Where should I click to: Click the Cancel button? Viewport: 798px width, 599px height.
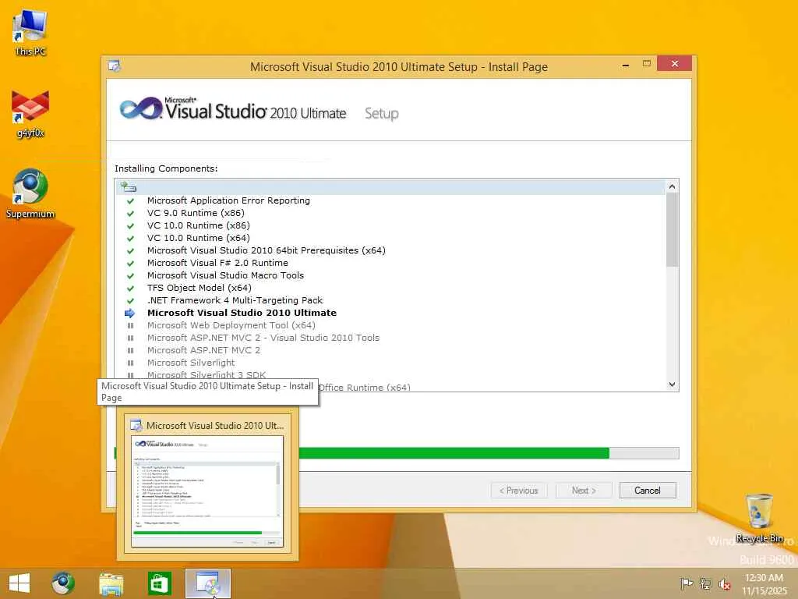click(x=648, y=490)
